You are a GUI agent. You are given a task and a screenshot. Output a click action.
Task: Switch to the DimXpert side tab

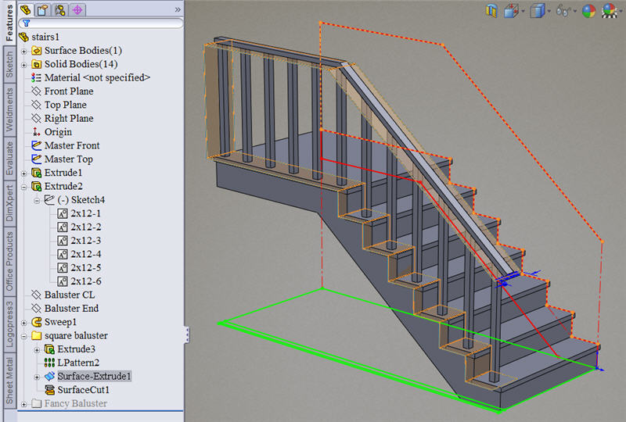point(9,203)
